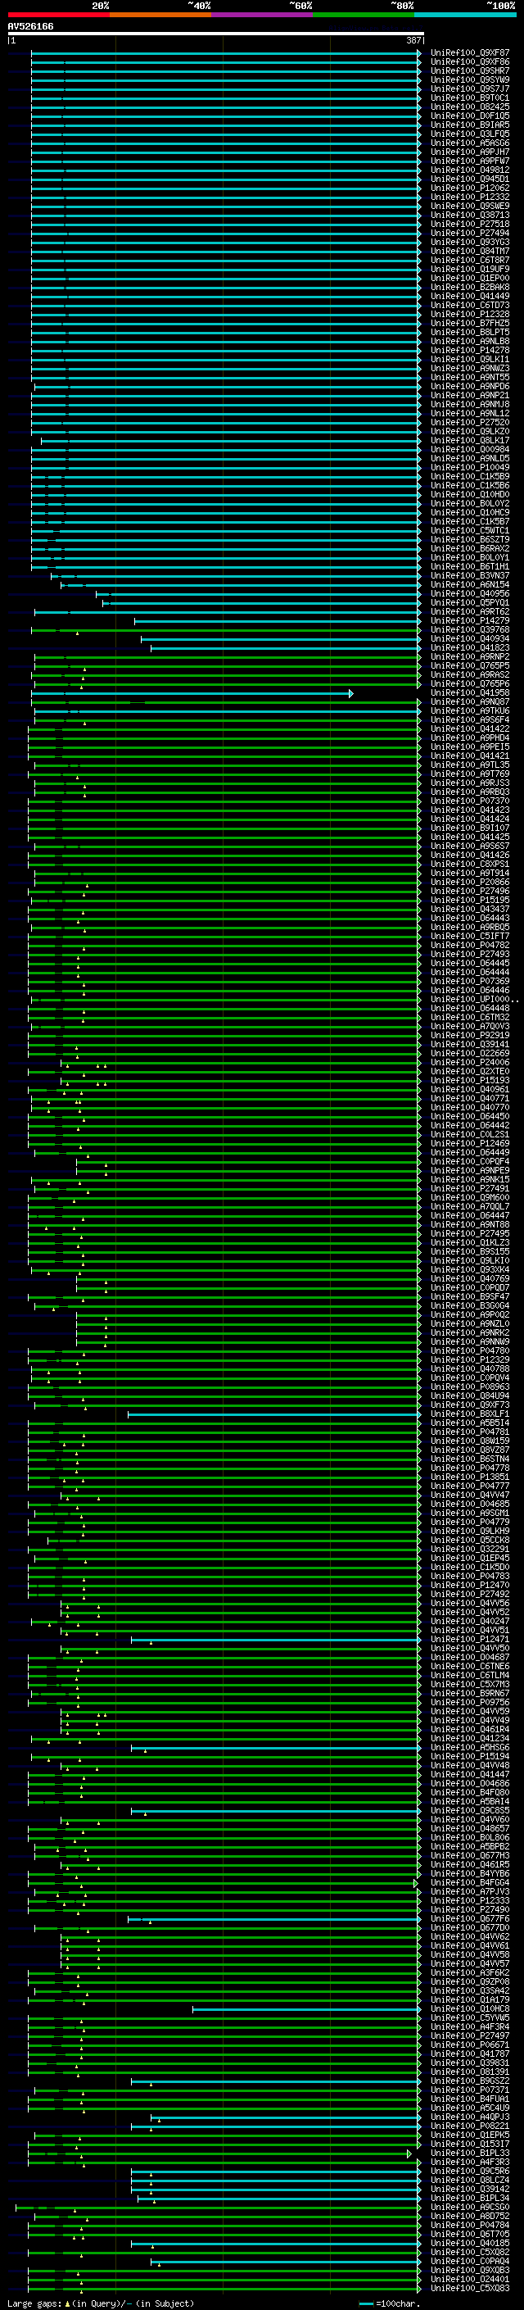Click the white query sequence ruler bar

216,33
